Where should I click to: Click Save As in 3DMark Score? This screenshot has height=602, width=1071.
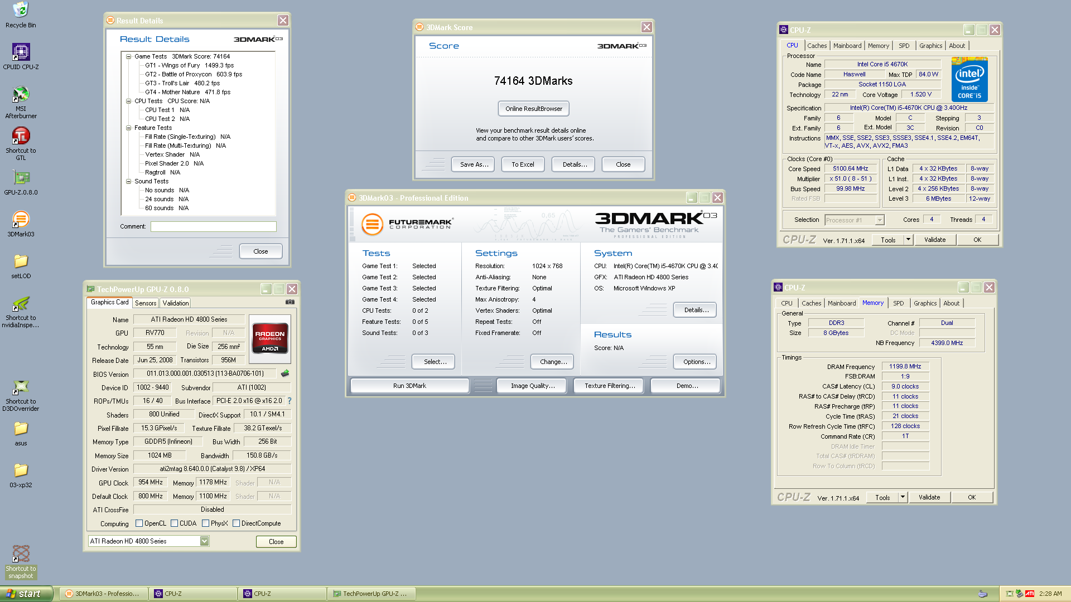[474, 164]
